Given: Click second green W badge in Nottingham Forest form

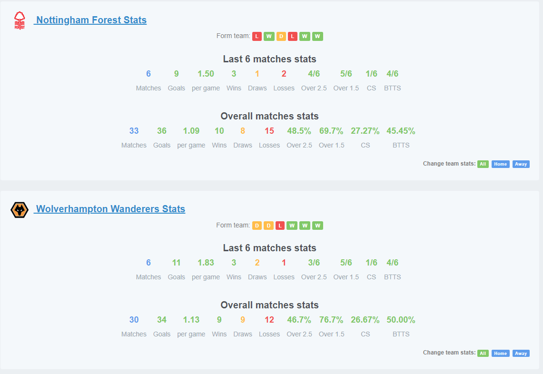Looking at the screenshot, I should coord(305,36).
